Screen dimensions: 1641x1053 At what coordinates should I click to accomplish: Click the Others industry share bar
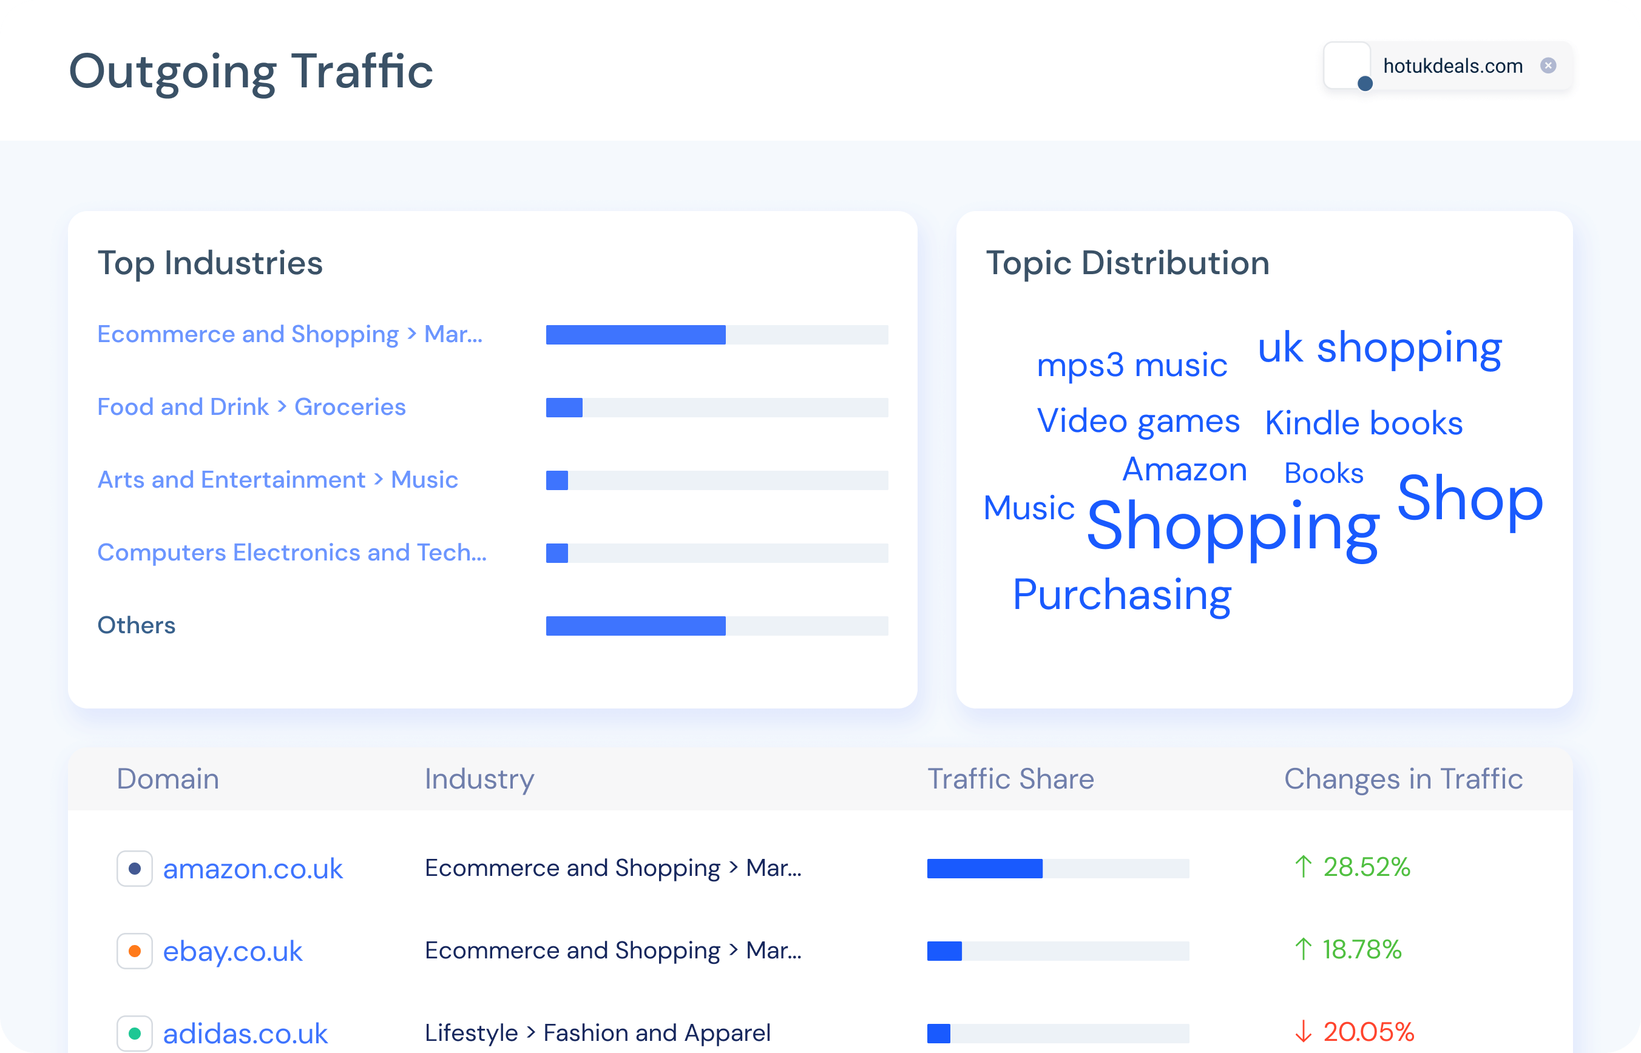click(x=717, y=625)
